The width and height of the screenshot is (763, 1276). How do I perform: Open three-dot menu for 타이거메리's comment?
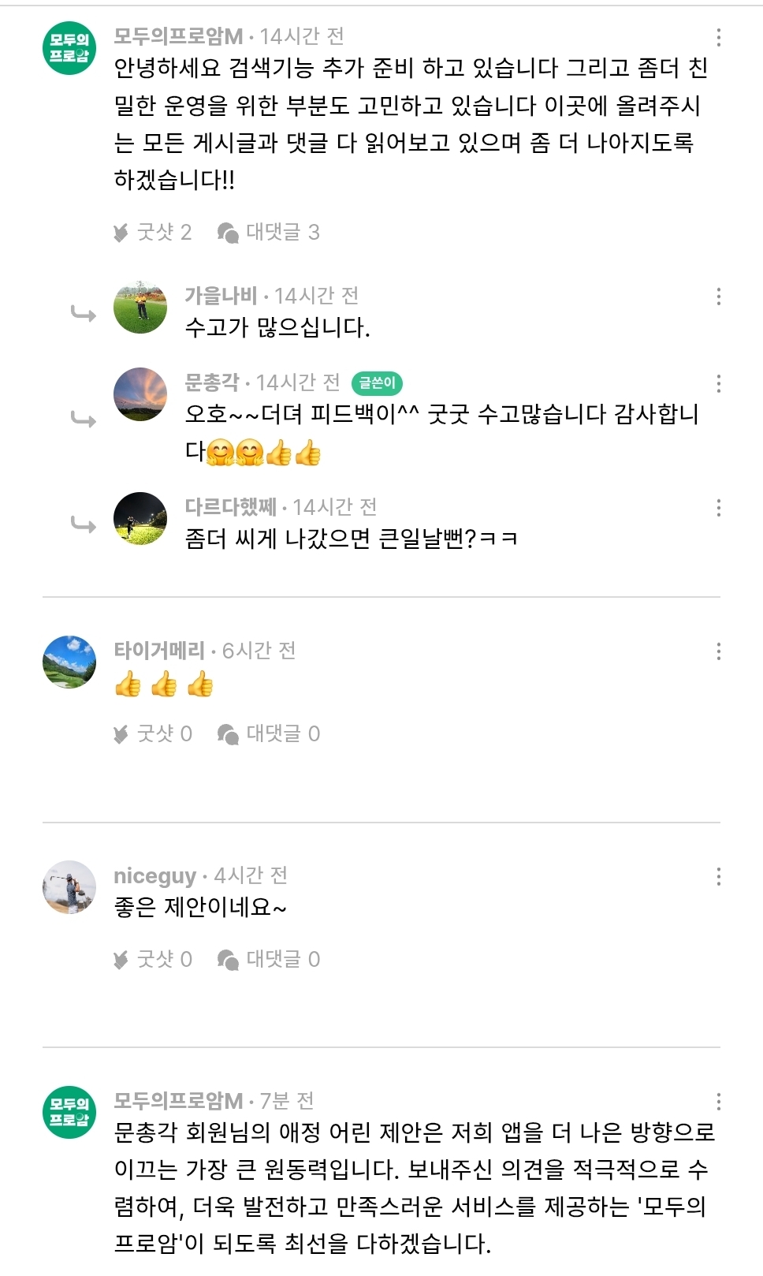(x=718, y=651)
